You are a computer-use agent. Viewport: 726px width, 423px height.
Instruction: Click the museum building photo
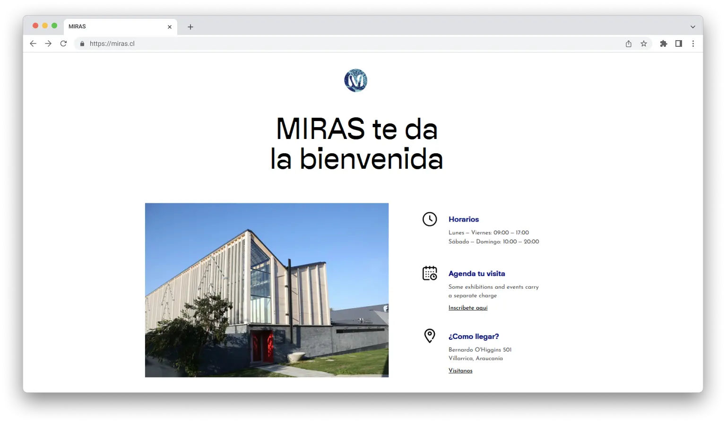[267, 290]
